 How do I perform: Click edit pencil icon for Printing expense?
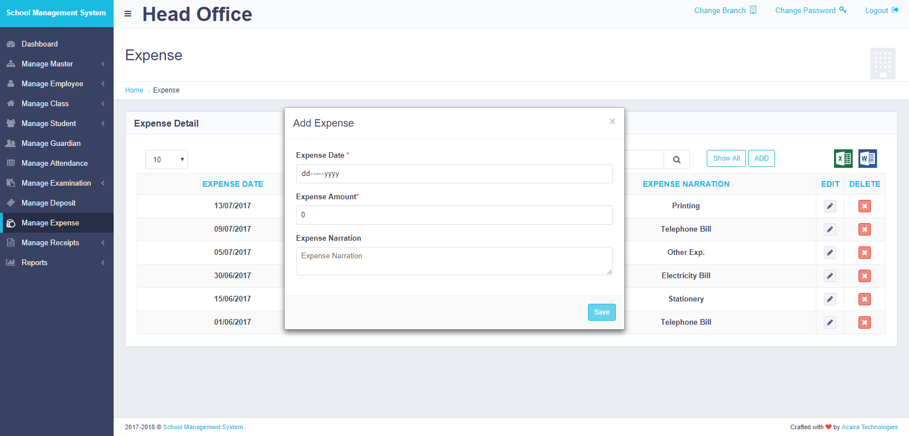(x=830, y=206)
